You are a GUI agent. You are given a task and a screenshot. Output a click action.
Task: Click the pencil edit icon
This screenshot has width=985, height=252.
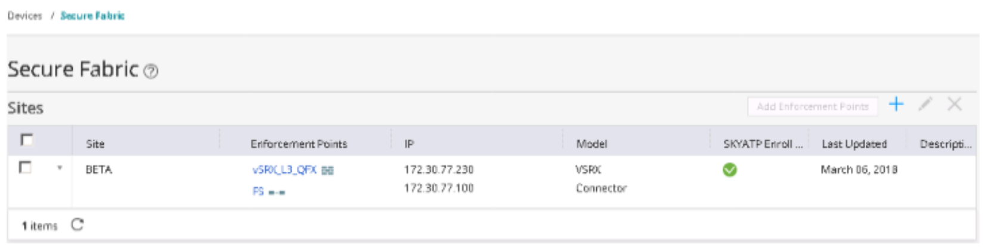(925, 105)
